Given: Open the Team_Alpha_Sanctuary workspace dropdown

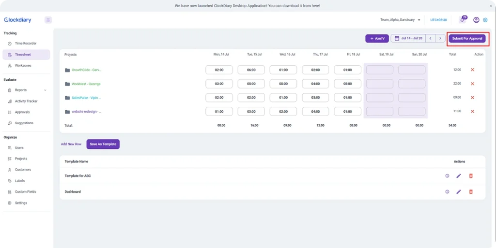Looking at the screenshot, I should point(400,20).
